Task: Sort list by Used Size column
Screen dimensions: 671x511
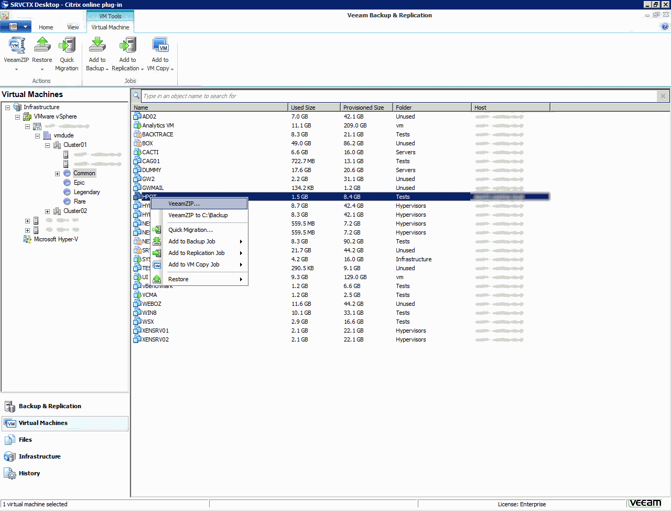Action: [315, 108]
